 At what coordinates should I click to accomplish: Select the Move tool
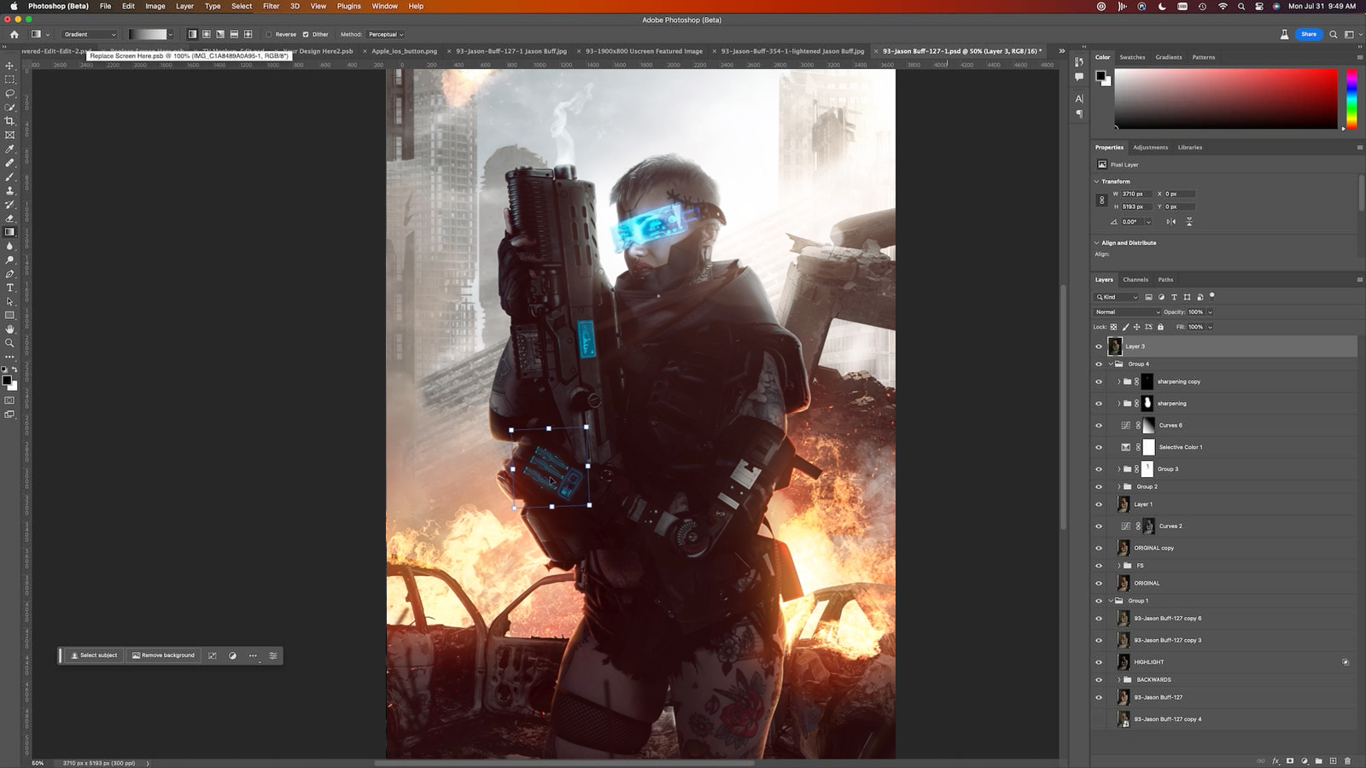coord(10,66)
